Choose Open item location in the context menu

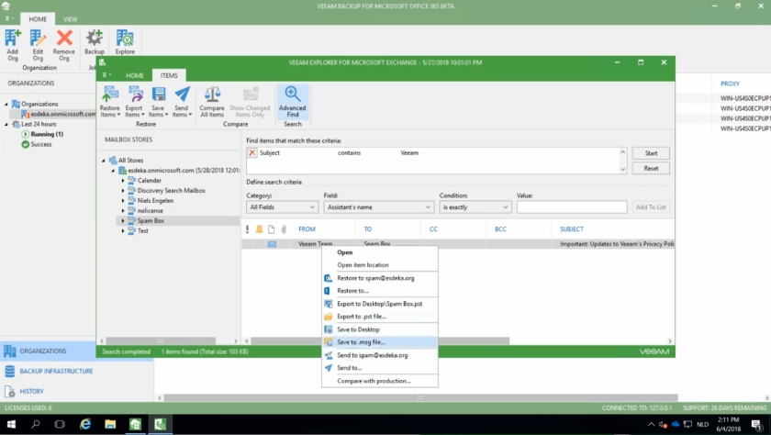click(380, 265)
